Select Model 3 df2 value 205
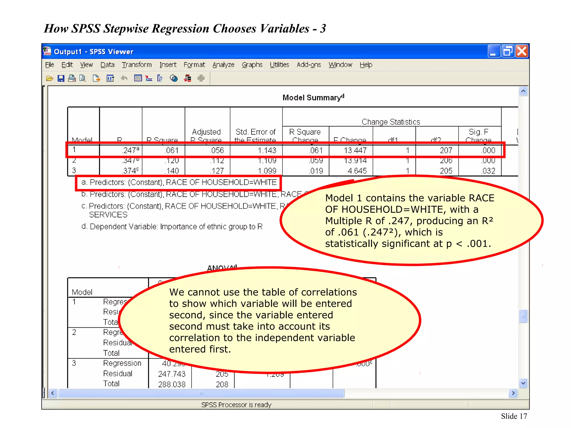 click(446, 171)
